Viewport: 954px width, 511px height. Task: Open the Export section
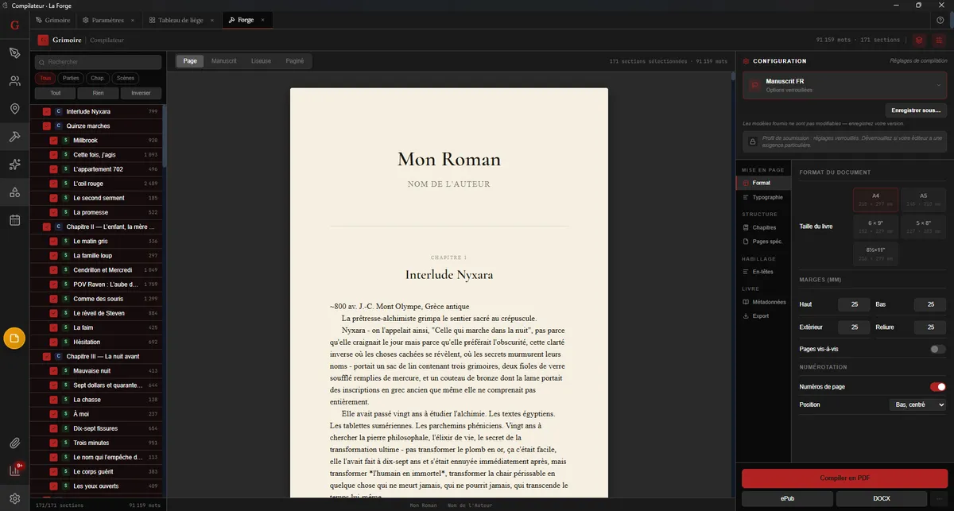coord(763,316)
